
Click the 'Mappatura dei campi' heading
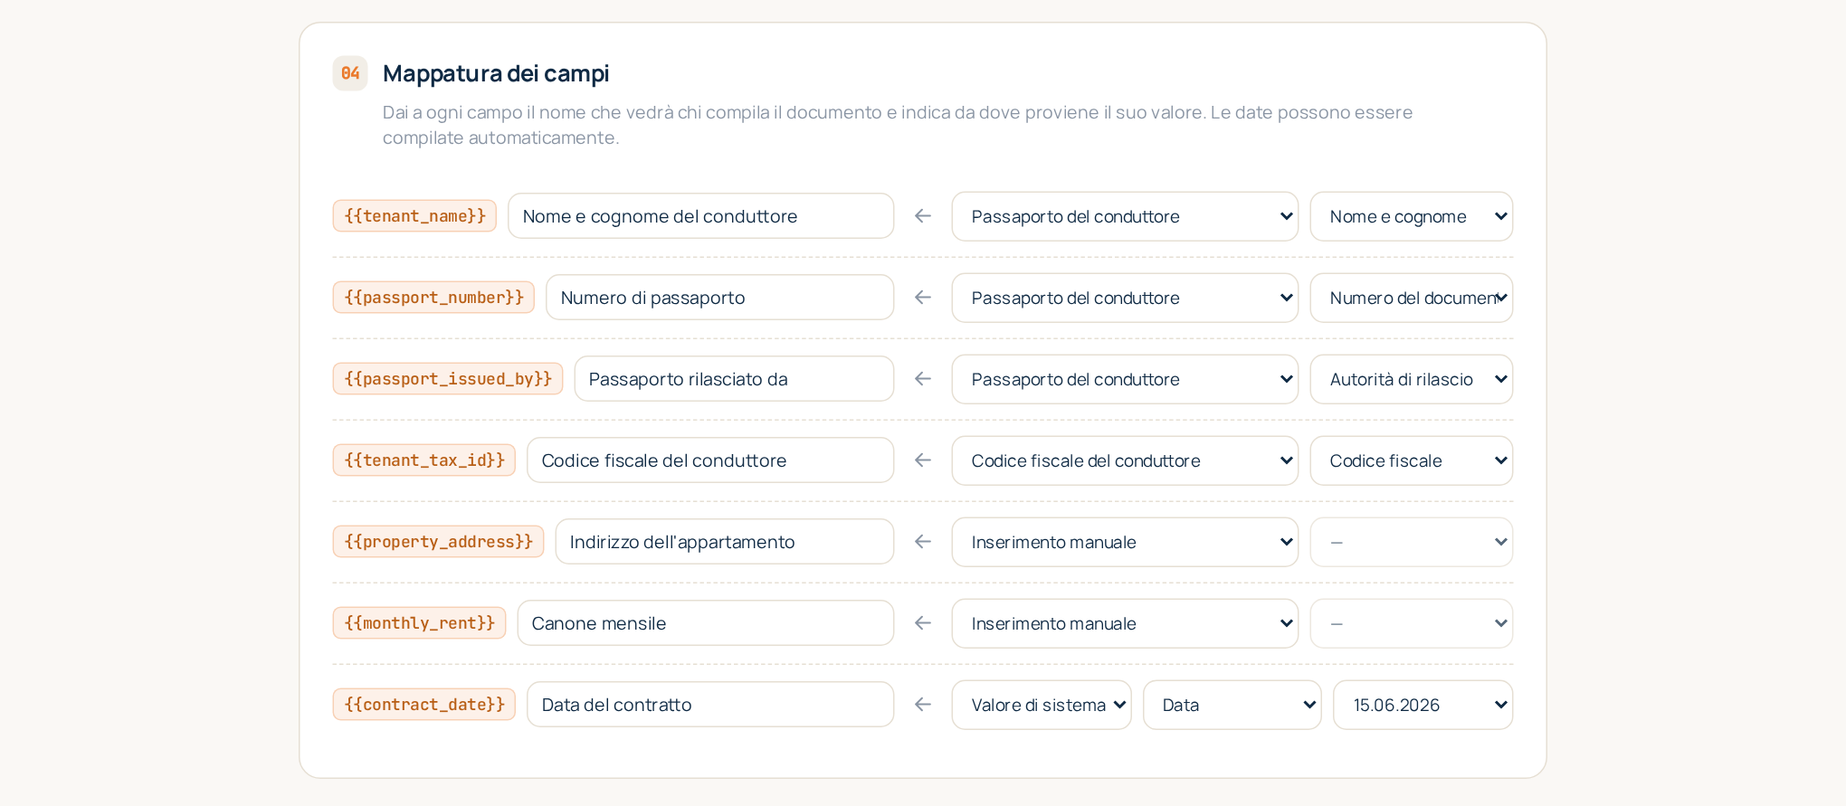(496, 73)
